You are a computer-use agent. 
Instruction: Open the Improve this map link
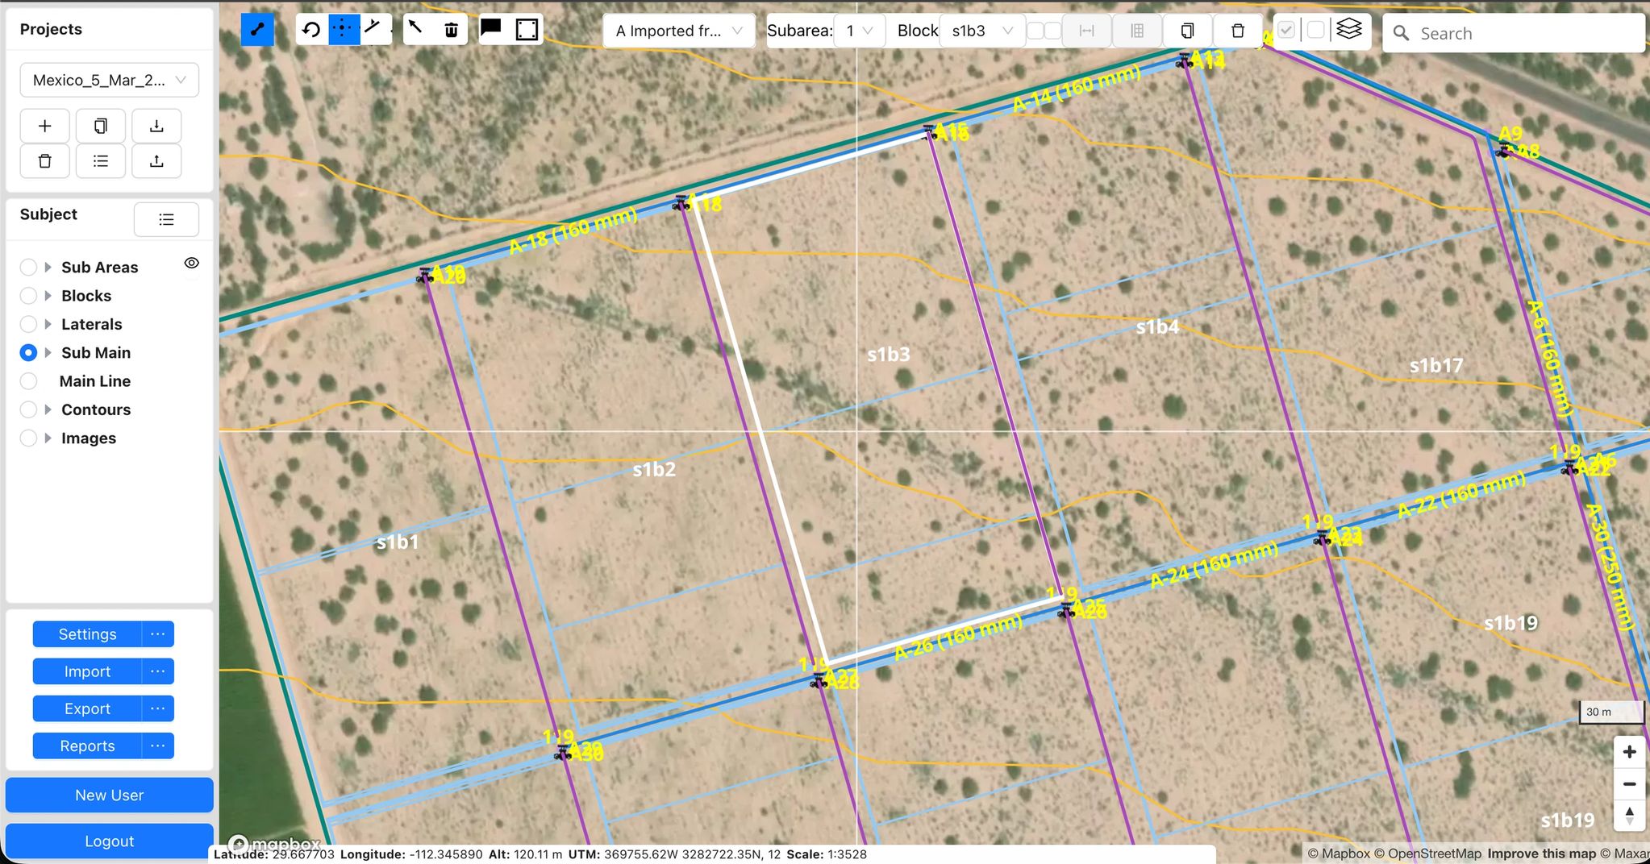(x=1542, y=854)
